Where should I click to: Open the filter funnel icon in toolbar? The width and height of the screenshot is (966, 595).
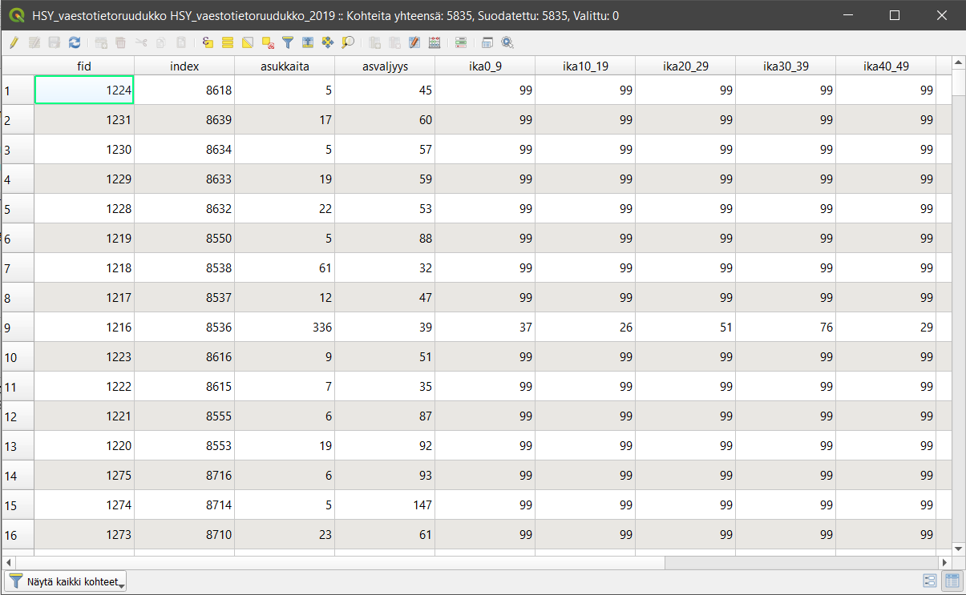[288, 42]
